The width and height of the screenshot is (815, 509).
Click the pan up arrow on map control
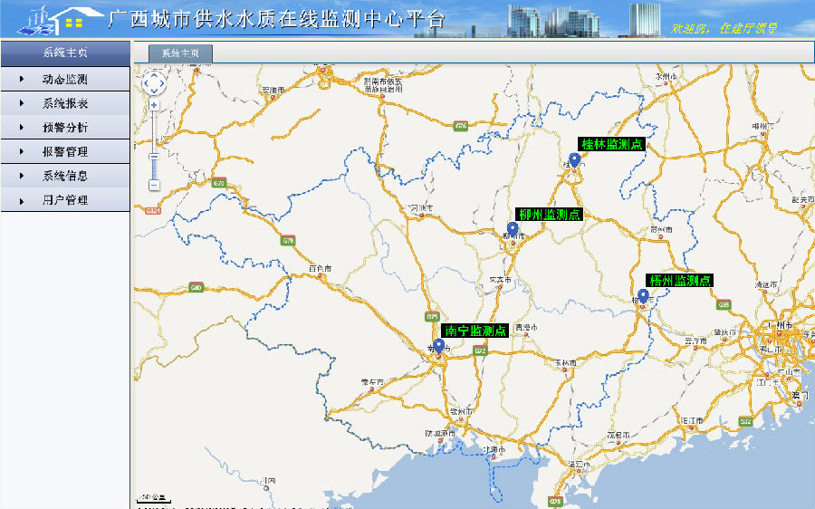[x=154, y=74]
